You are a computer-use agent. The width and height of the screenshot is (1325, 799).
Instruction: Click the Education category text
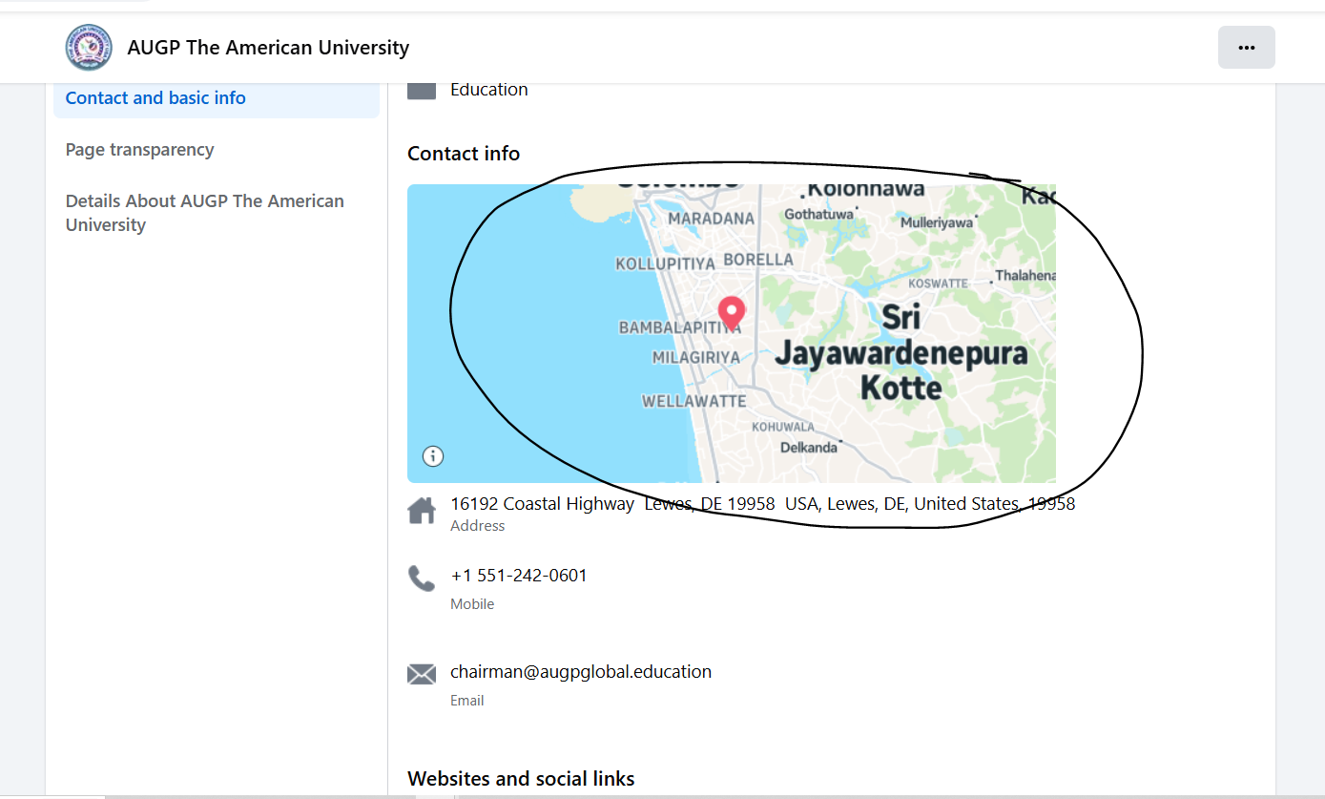click(x=489, y=90)
